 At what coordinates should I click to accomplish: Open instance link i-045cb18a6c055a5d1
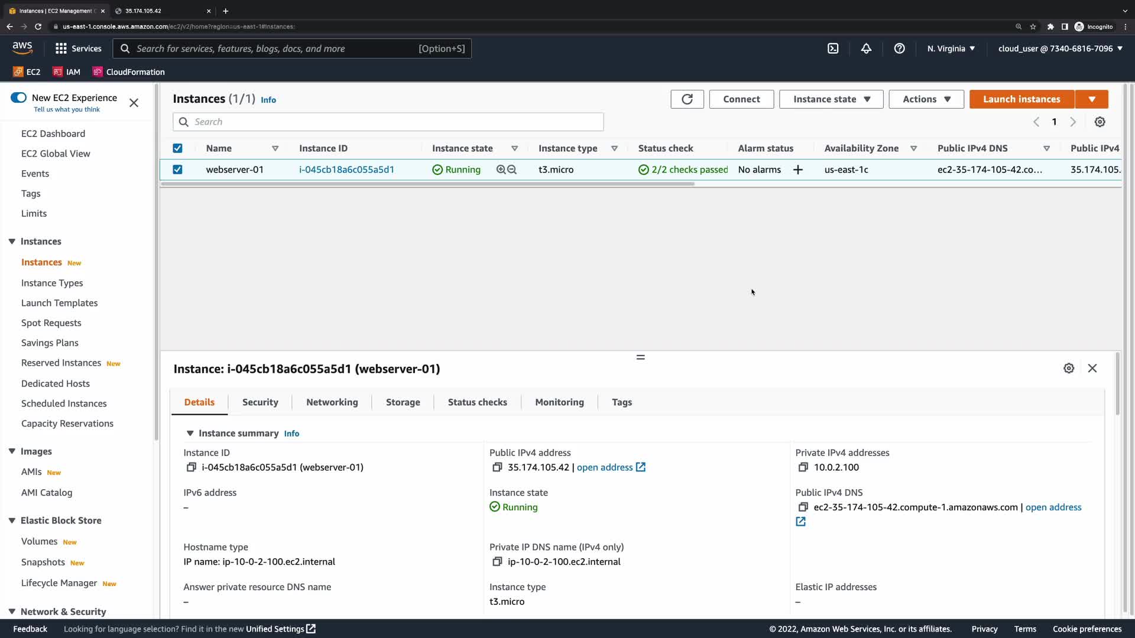pos(346,170)
